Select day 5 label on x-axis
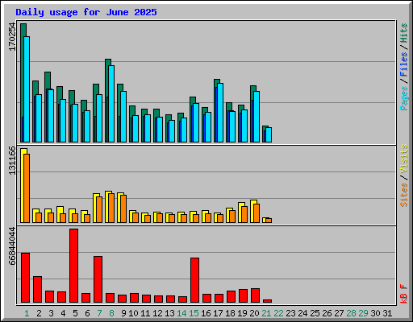Image resolution: width=413 pixels, height=322 pixels. pos(75,313)
